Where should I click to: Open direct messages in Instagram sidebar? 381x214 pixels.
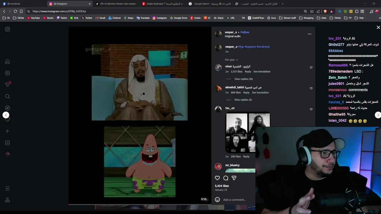tap(7, 84)
